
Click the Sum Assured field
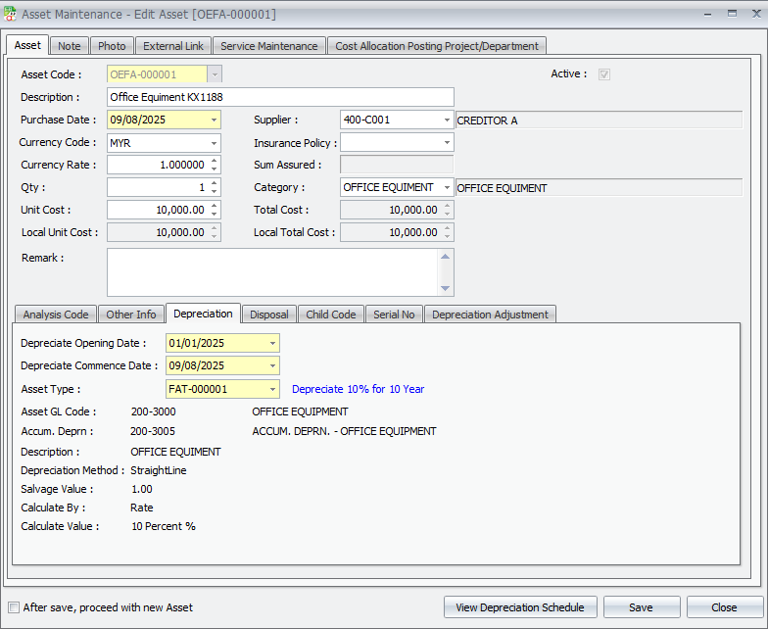(x=397, y=165)
